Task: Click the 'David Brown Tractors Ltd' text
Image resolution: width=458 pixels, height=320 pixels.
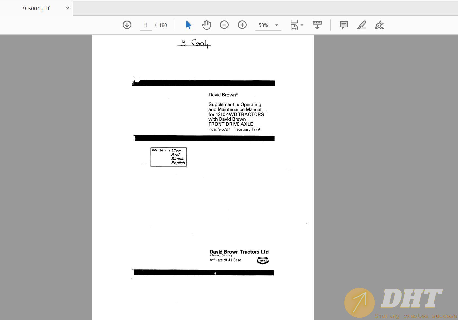Action: click(x=239, y=252)
